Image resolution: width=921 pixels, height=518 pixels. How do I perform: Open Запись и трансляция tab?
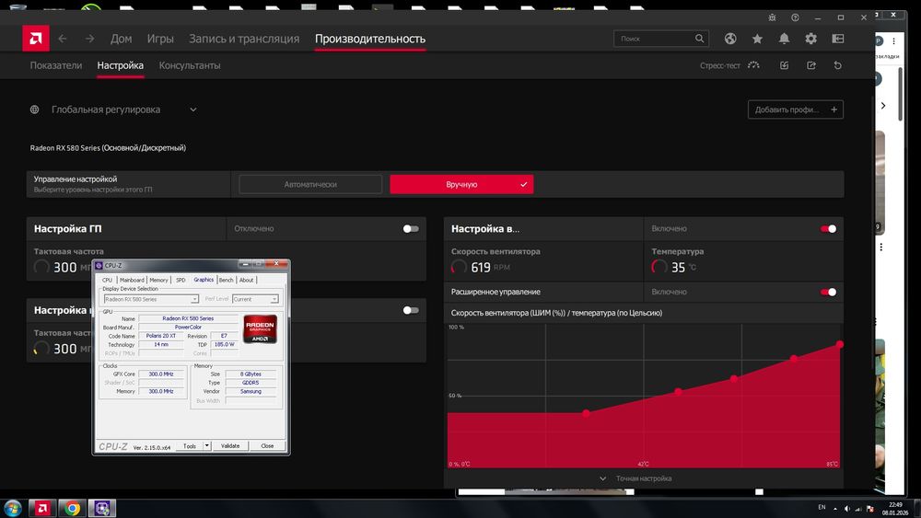(x=244, y=39)
